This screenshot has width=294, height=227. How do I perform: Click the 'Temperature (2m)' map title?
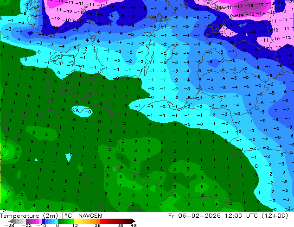coord(29,216)
